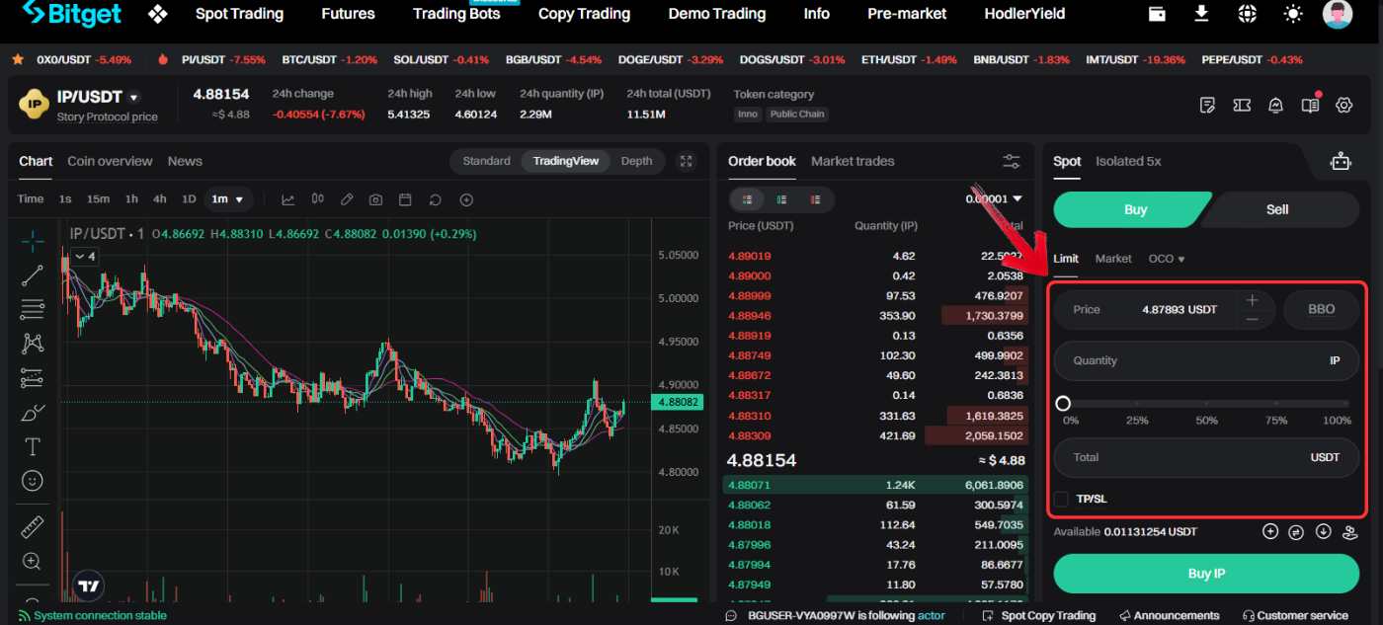Toggle chart fullscreen icon

[688, 161]
